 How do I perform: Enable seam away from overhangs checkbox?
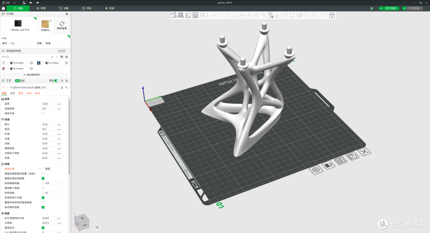click(x=43, y=173)
